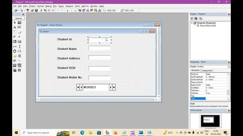Select the TextBox tool in toolbox

[x=19, y=27]
